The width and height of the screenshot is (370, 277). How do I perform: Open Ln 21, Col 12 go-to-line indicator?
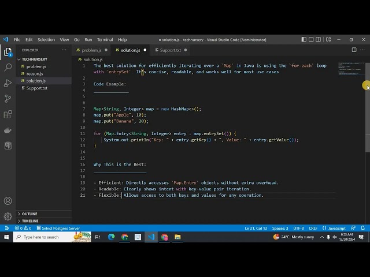pyautogui.click(x=256, y=228)
